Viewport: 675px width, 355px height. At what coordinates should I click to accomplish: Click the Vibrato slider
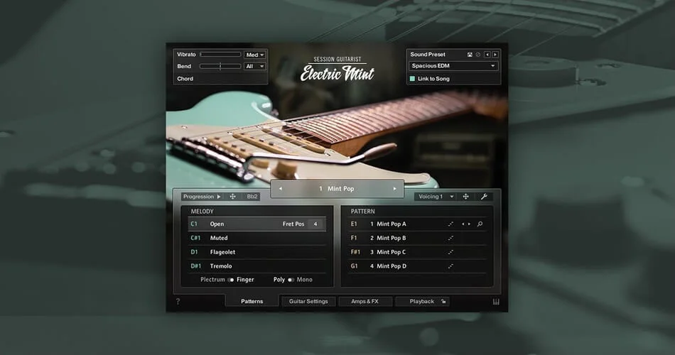pos(220,55)
